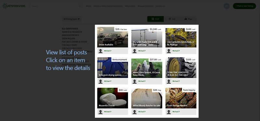Go to FAQ & Help
Viewport: 260px width, 121px height.
[x=130, y=6]
